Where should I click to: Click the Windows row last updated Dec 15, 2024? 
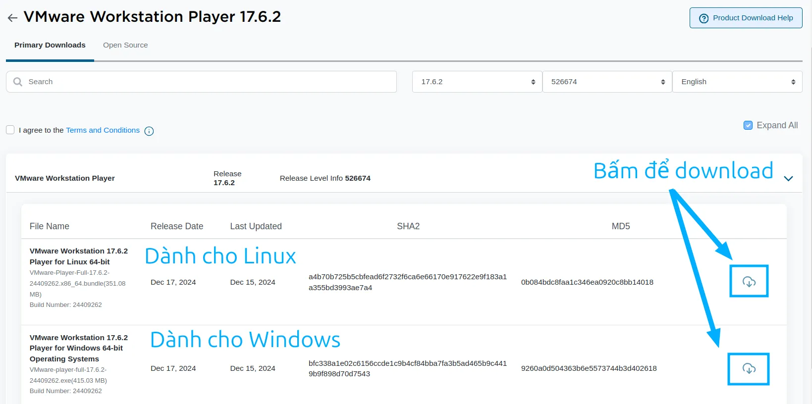tap(253, 368)
